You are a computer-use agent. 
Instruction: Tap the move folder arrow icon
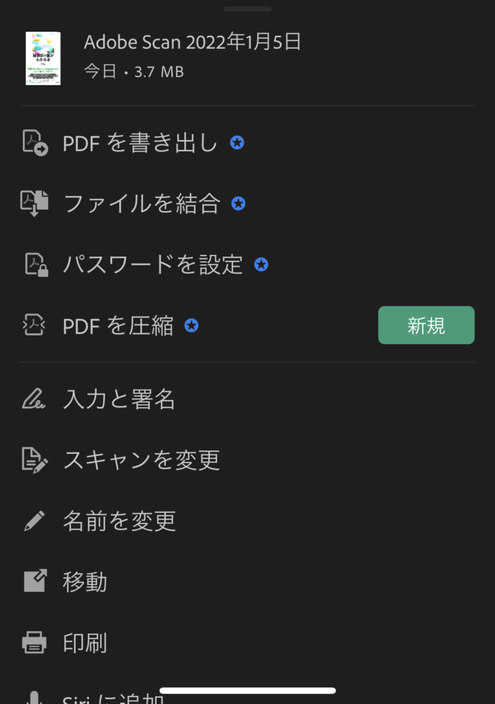(35, 581)
